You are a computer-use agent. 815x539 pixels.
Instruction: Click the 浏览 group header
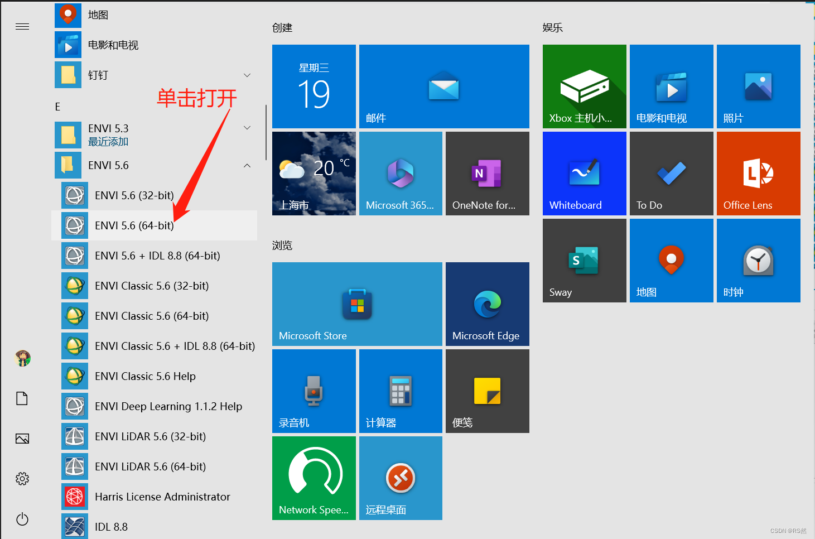click(x=282, y=246)
